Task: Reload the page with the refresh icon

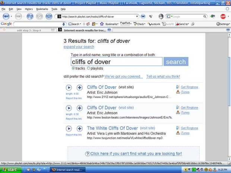Action: (x=30, y=16)
